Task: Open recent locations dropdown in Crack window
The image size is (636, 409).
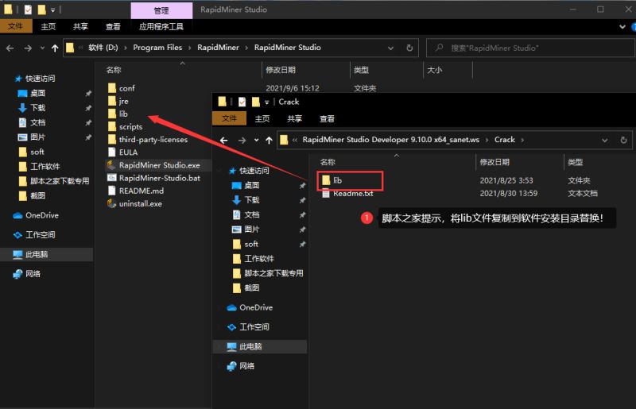Action: (254, 140)
